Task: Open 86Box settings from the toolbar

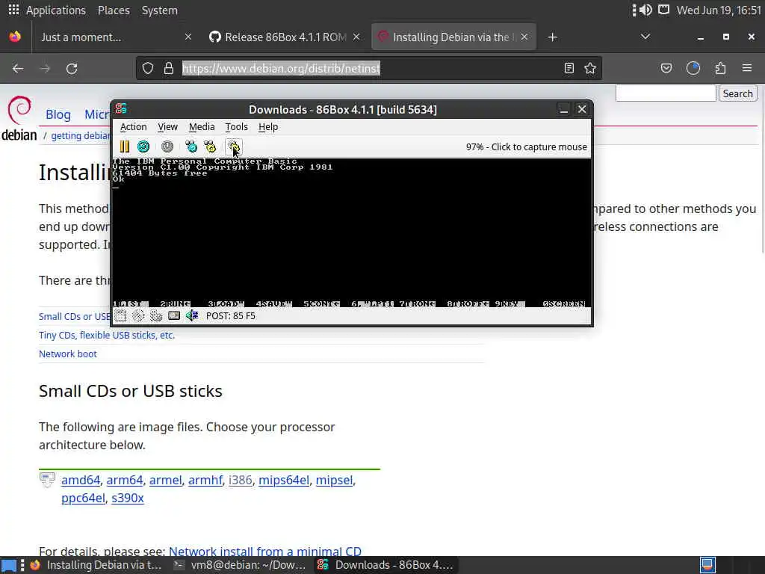Action: point(234,146)
